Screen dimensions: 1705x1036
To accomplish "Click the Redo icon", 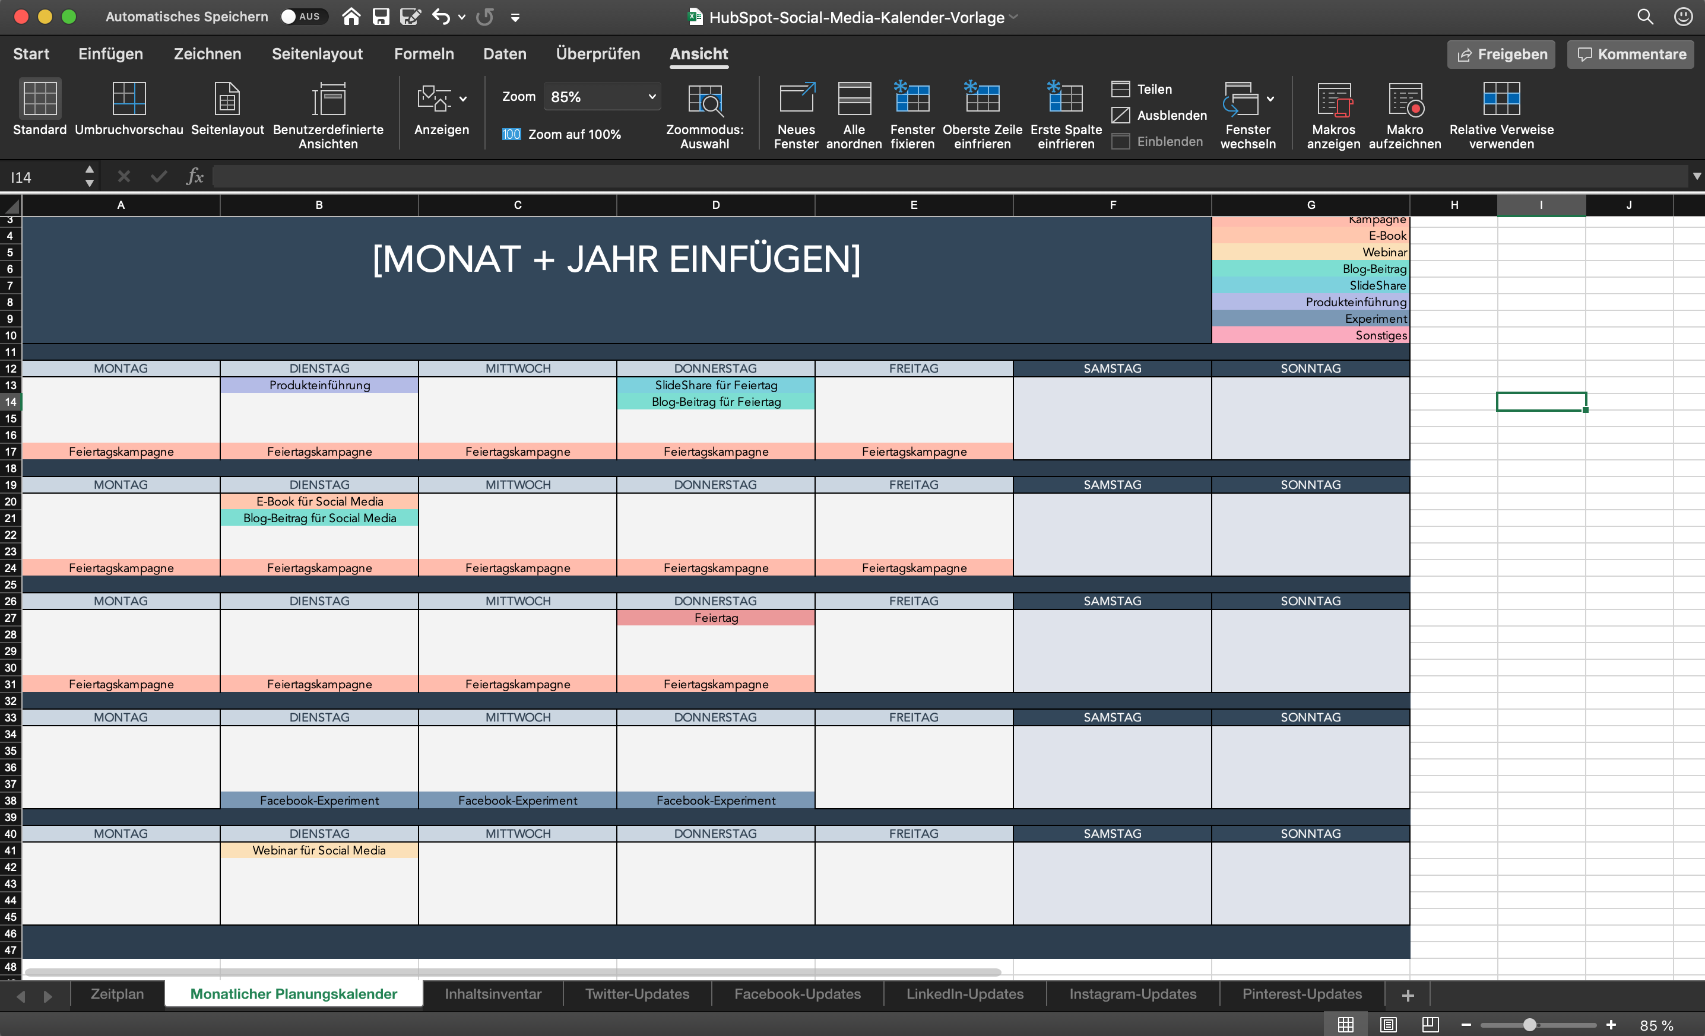I will (485, 17).
